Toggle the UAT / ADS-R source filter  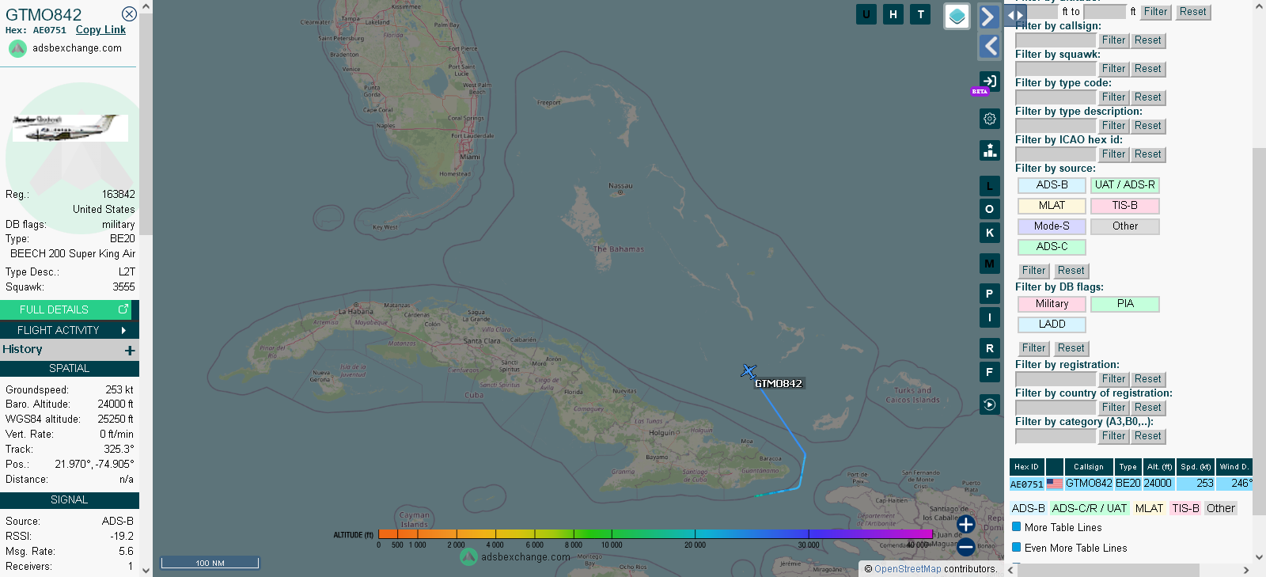tap(1124, 185)
